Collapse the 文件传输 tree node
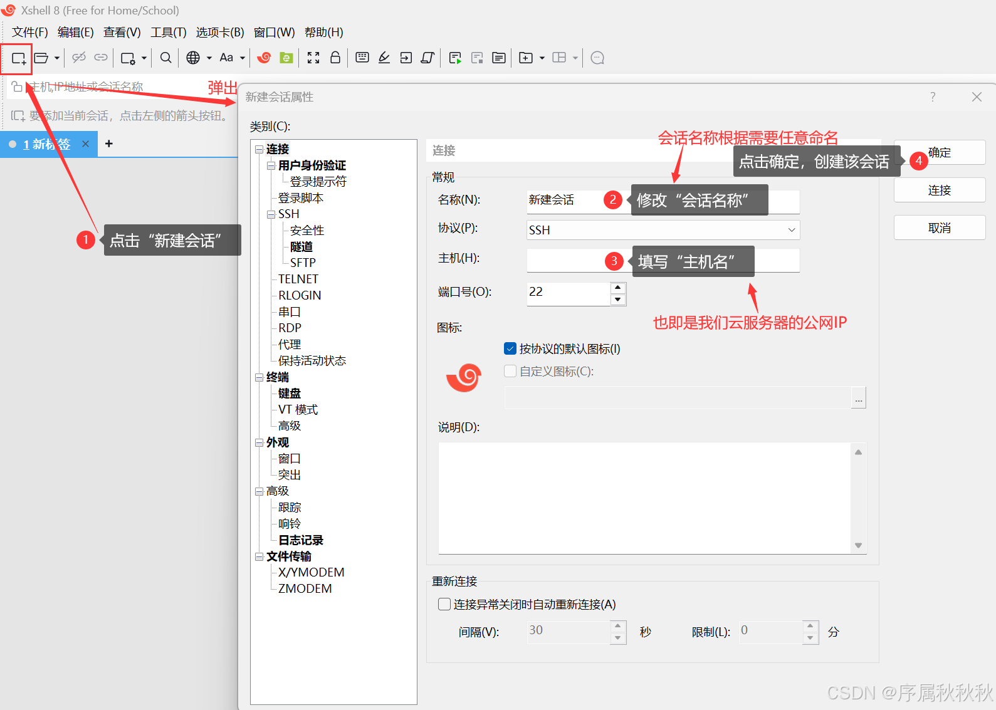The height and width of the screenshot is (710, 996). (x=259, y=556)
